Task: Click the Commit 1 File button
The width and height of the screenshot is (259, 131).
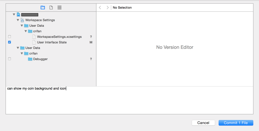Action: click(236, 123)
